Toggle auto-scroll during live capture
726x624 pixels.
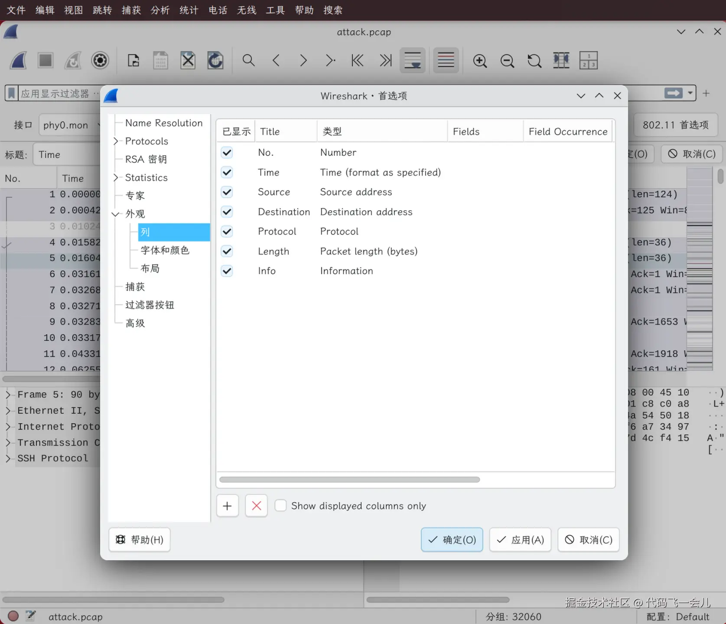point(412,60)
